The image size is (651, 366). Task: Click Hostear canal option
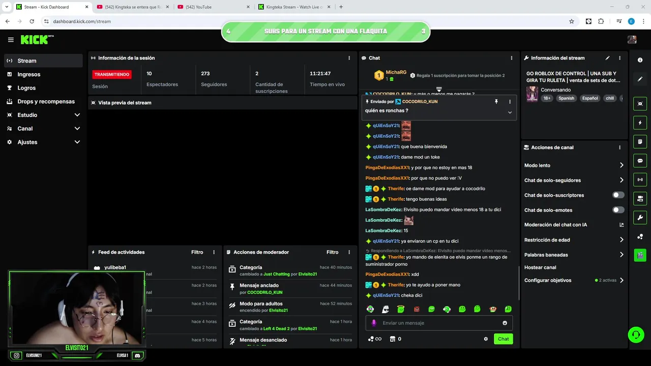click(540, 267)
